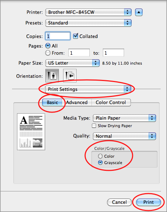Open the Printer dropdown Brother MFC-845CW
Image resolution: width=167 pixels, height=212 pixels.
[88, 12]
